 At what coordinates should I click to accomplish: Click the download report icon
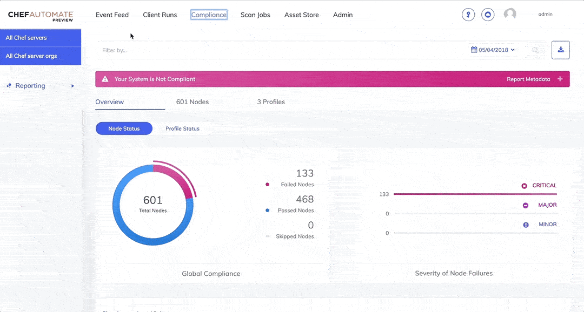click(561, 50)
